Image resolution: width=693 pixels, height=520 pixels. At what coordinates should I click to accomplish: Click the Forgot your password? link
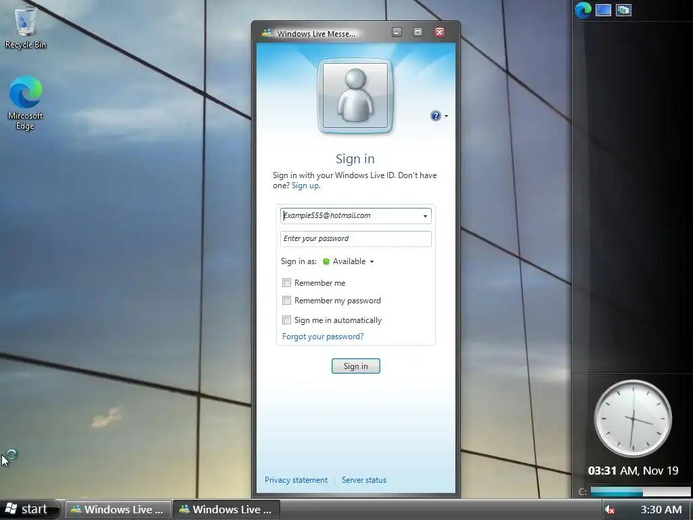click(x=323, y=337)
